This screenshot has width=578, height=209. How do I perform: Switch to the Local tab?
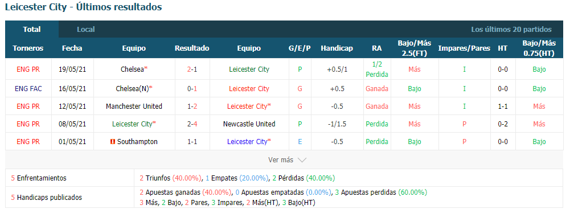pos(86,30)
